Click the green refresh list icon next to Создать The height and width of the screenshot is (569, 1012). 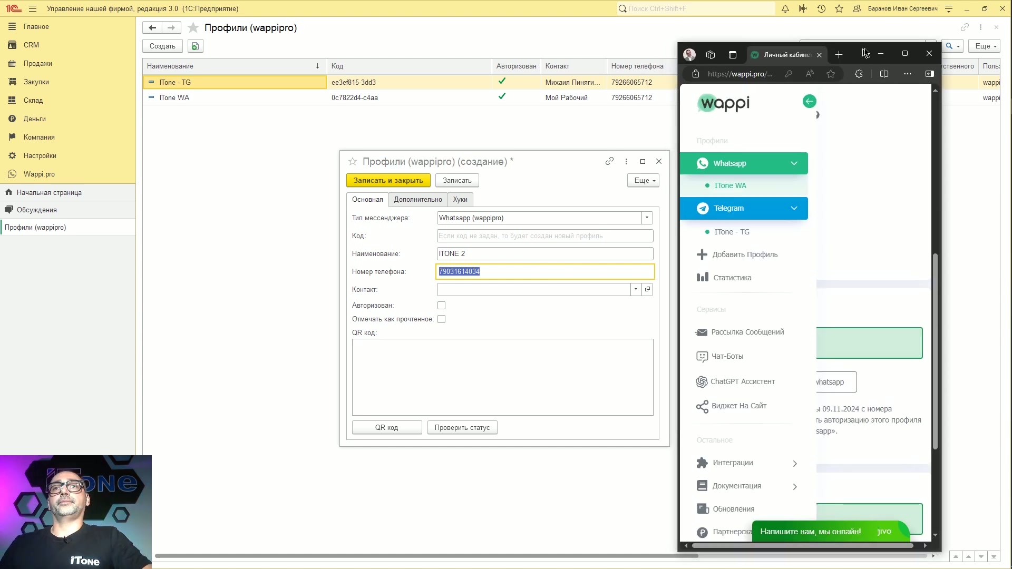tap(195, 46)
